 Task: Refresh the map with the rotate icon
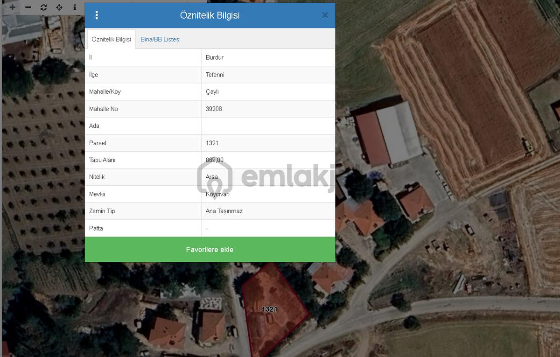click(43, 7)
